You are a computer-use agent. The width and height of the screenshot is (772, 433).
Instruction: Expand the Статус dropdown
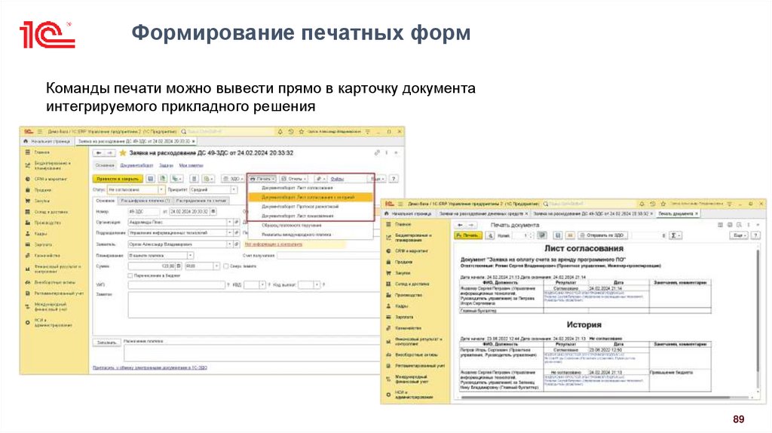pos(161,189)
